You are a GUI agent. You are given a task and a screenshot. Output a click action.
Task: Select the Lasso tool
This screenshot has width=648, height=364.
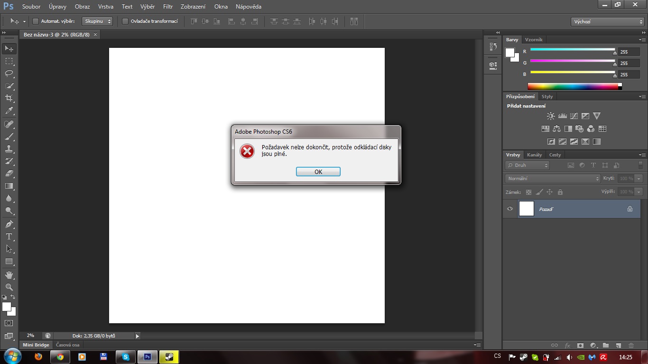coord(9,73)
